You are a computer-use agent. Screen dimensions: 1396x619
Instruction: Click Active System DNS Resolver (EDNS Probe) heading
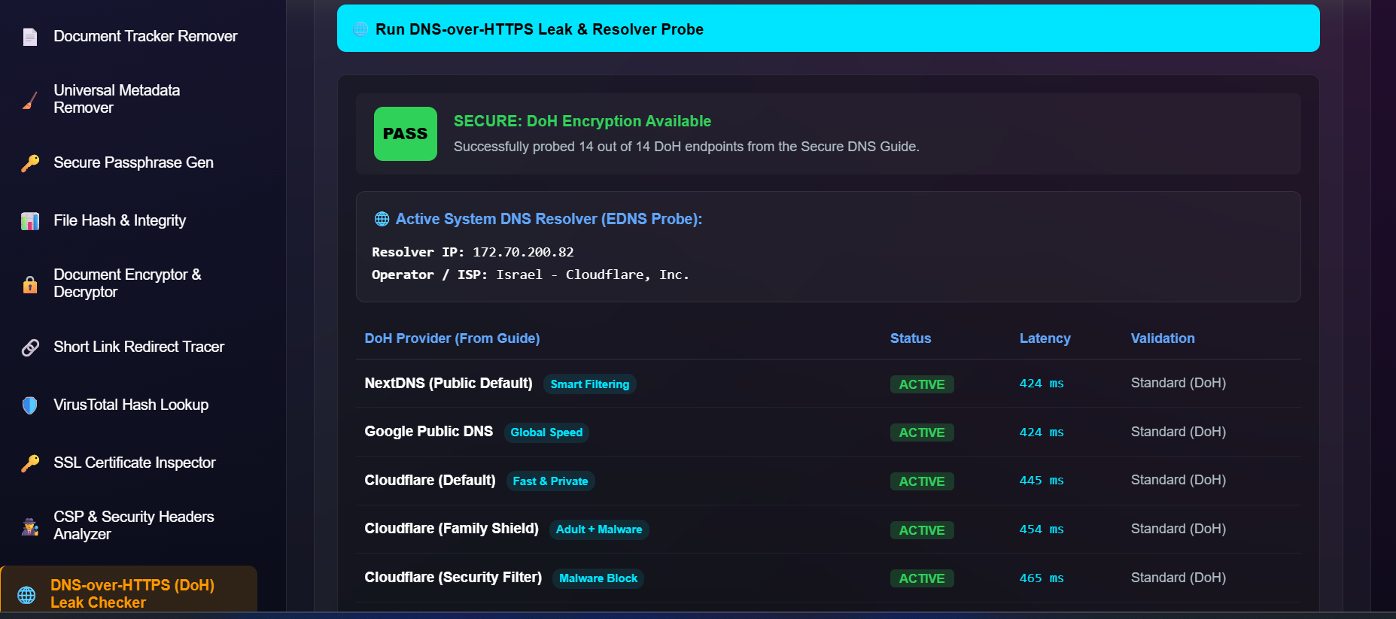[x=549, y=219]
